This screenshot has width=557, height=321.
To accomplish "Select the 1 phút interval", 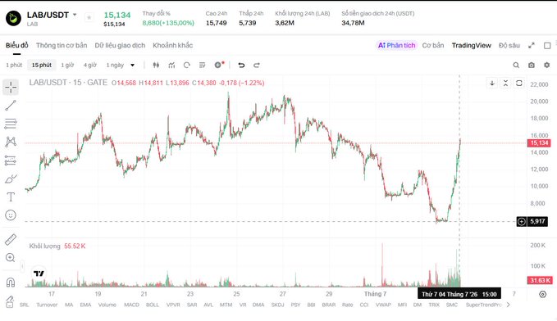I will [x=14, y=66].
